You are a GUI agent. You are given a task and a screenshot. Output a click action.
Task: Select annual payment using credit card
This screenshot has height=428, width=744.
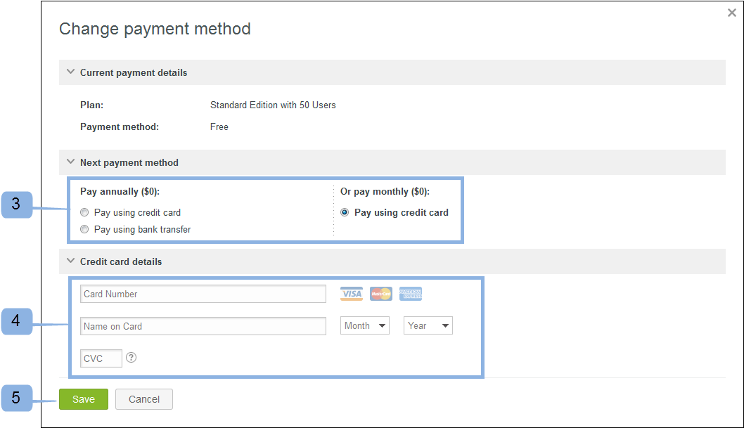tap(84, 212)
